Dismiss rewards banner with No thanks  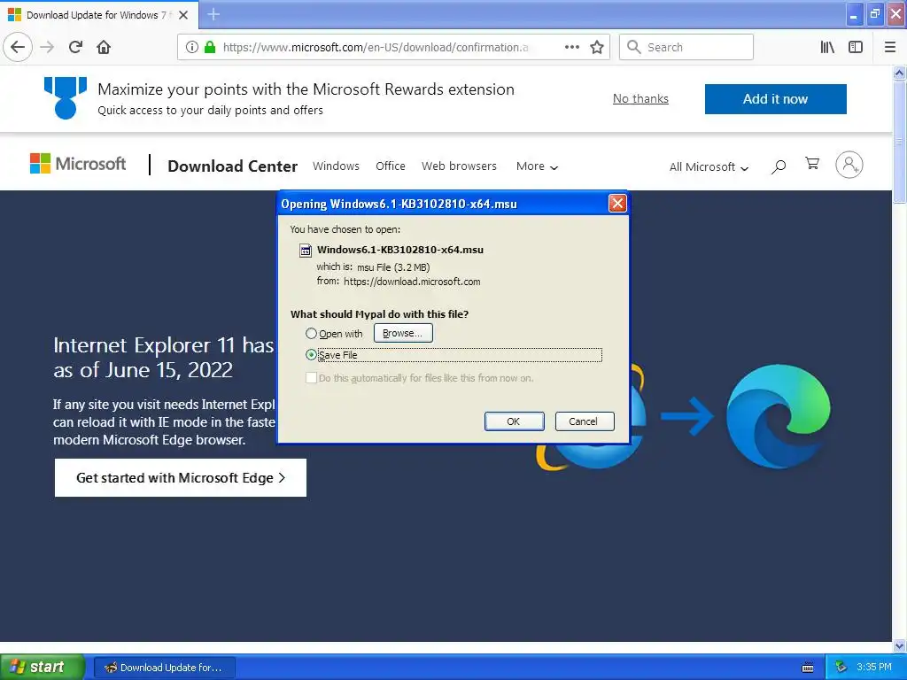[x=641, y=99]
